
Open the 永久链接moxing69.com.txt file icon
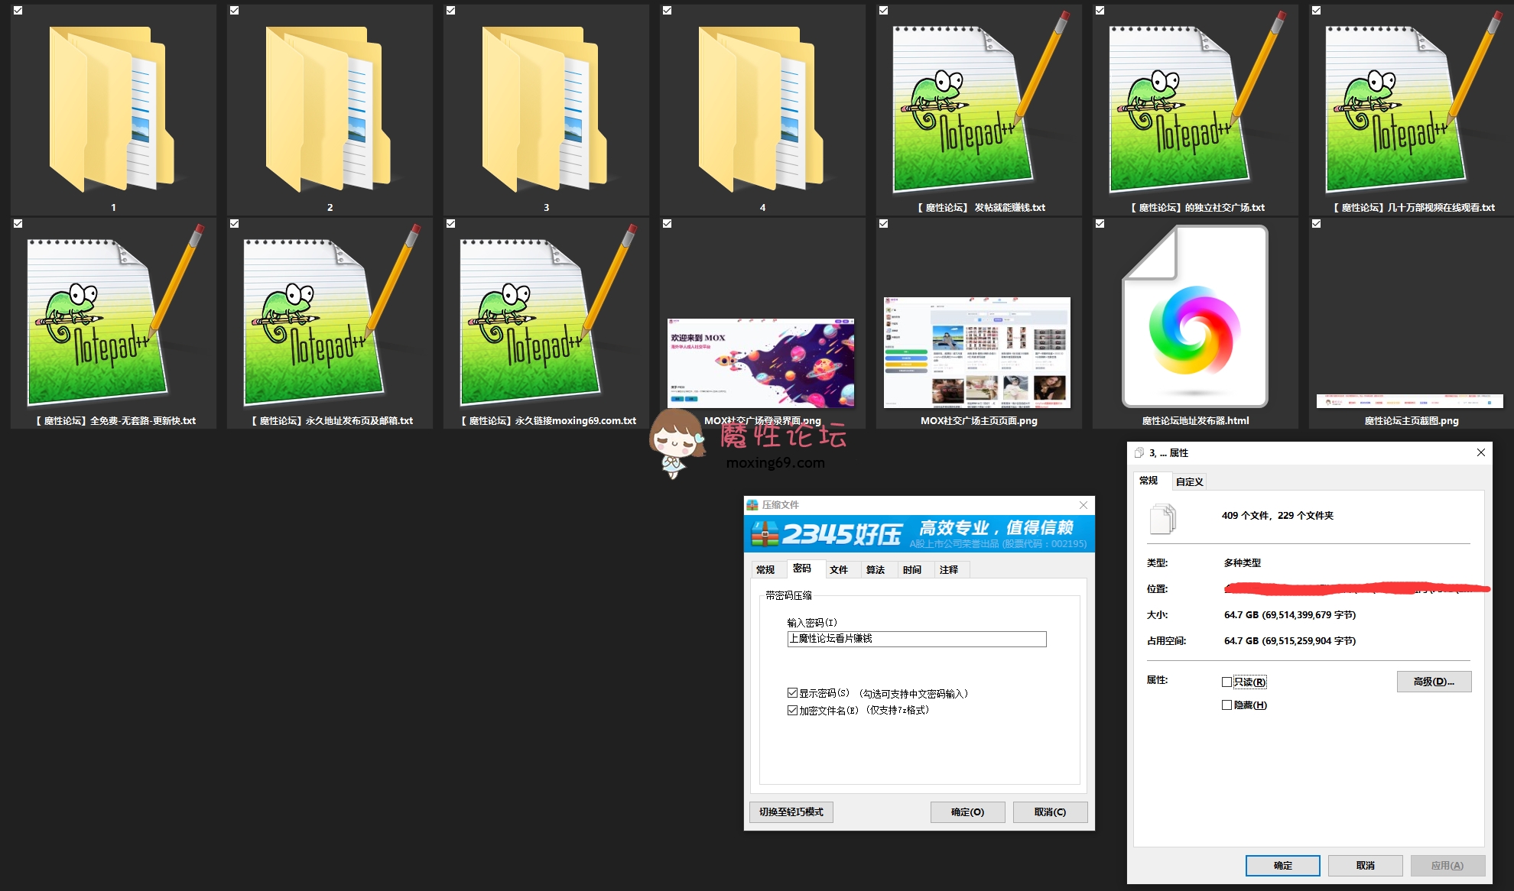[x=547, y=316]
